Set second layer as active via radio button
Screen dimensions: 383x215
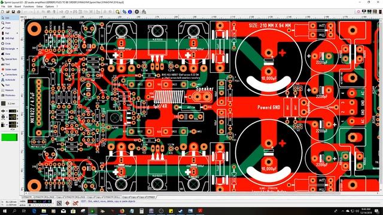(x=35, y=205)
